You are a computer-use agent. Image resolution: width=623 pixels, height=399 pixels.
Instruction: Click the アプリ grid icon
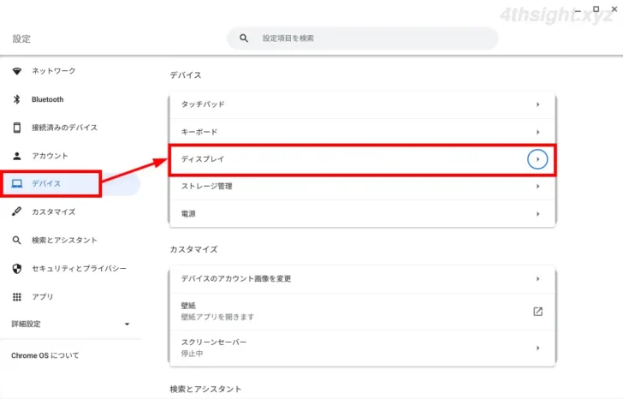(17, 297)
